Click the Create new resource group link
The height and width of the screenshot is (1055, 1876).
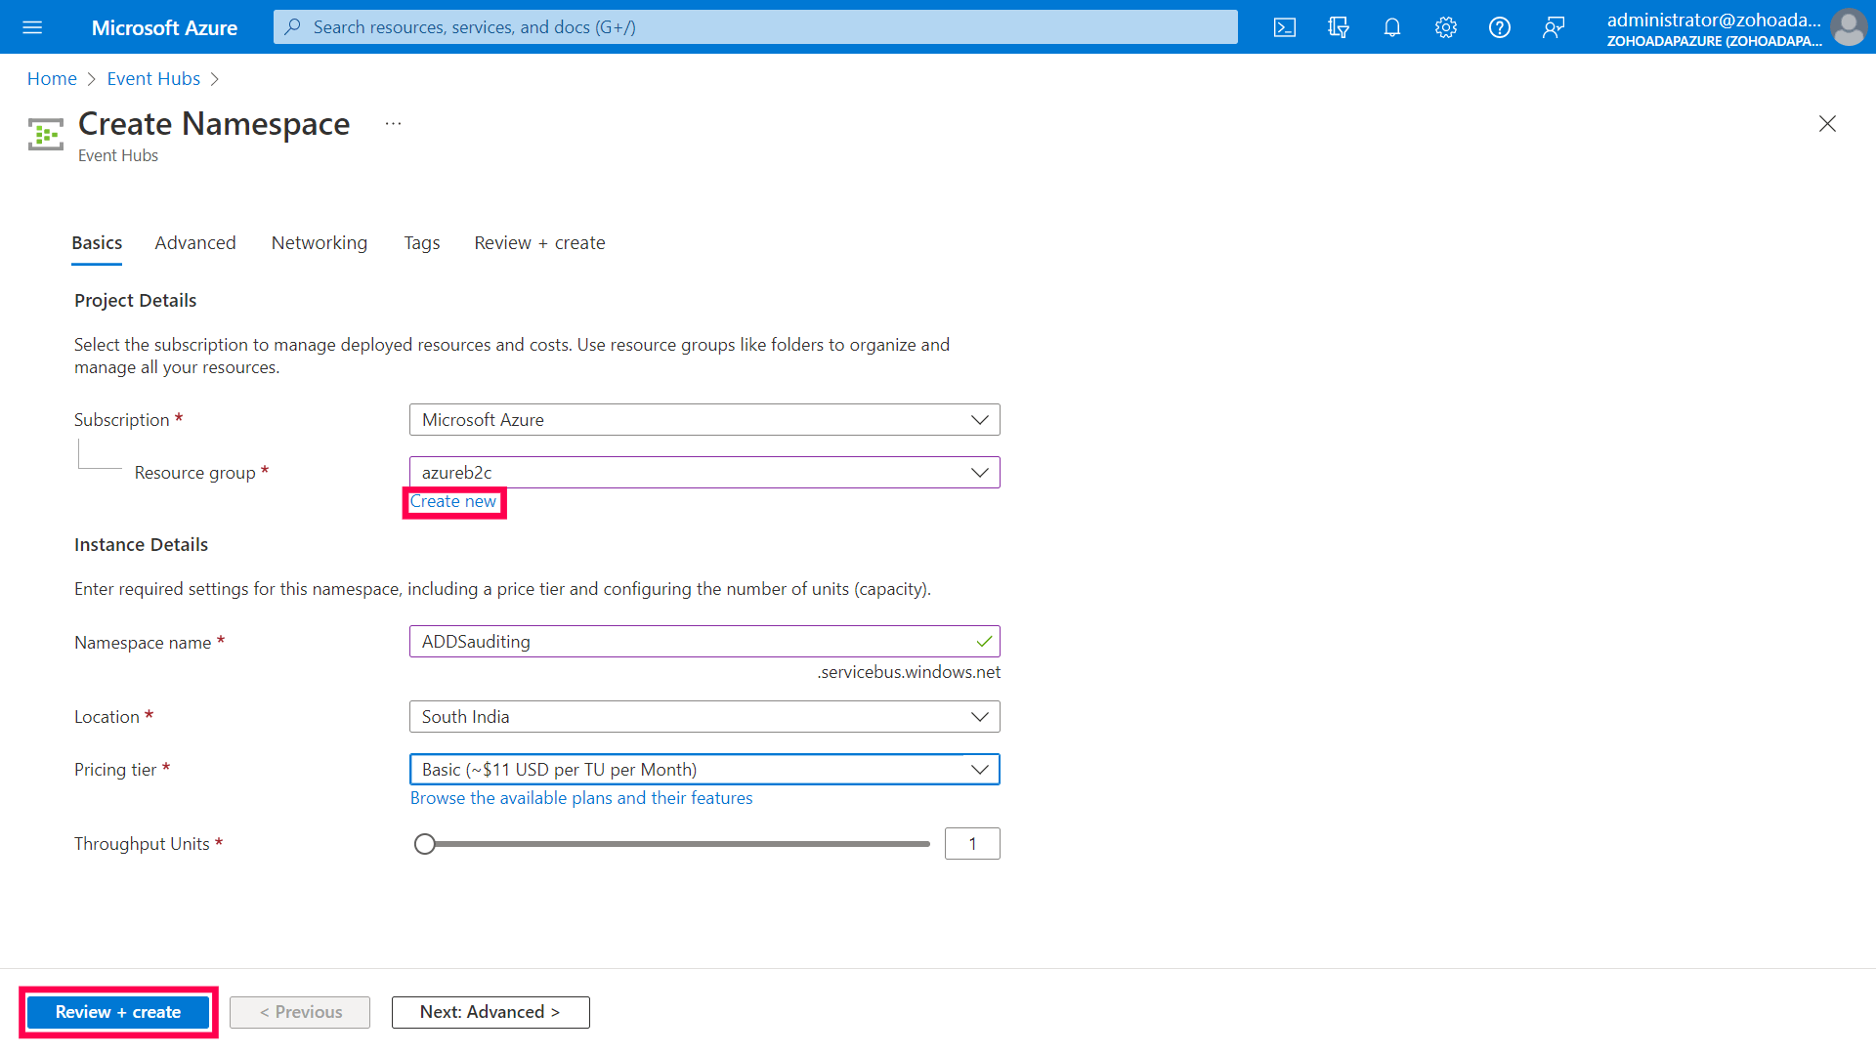point(453,502)
